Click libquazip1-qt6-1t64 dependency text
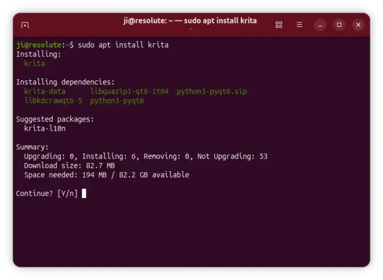Image resolution: width=383 pixels, height=280 pixels. point(130,91)
